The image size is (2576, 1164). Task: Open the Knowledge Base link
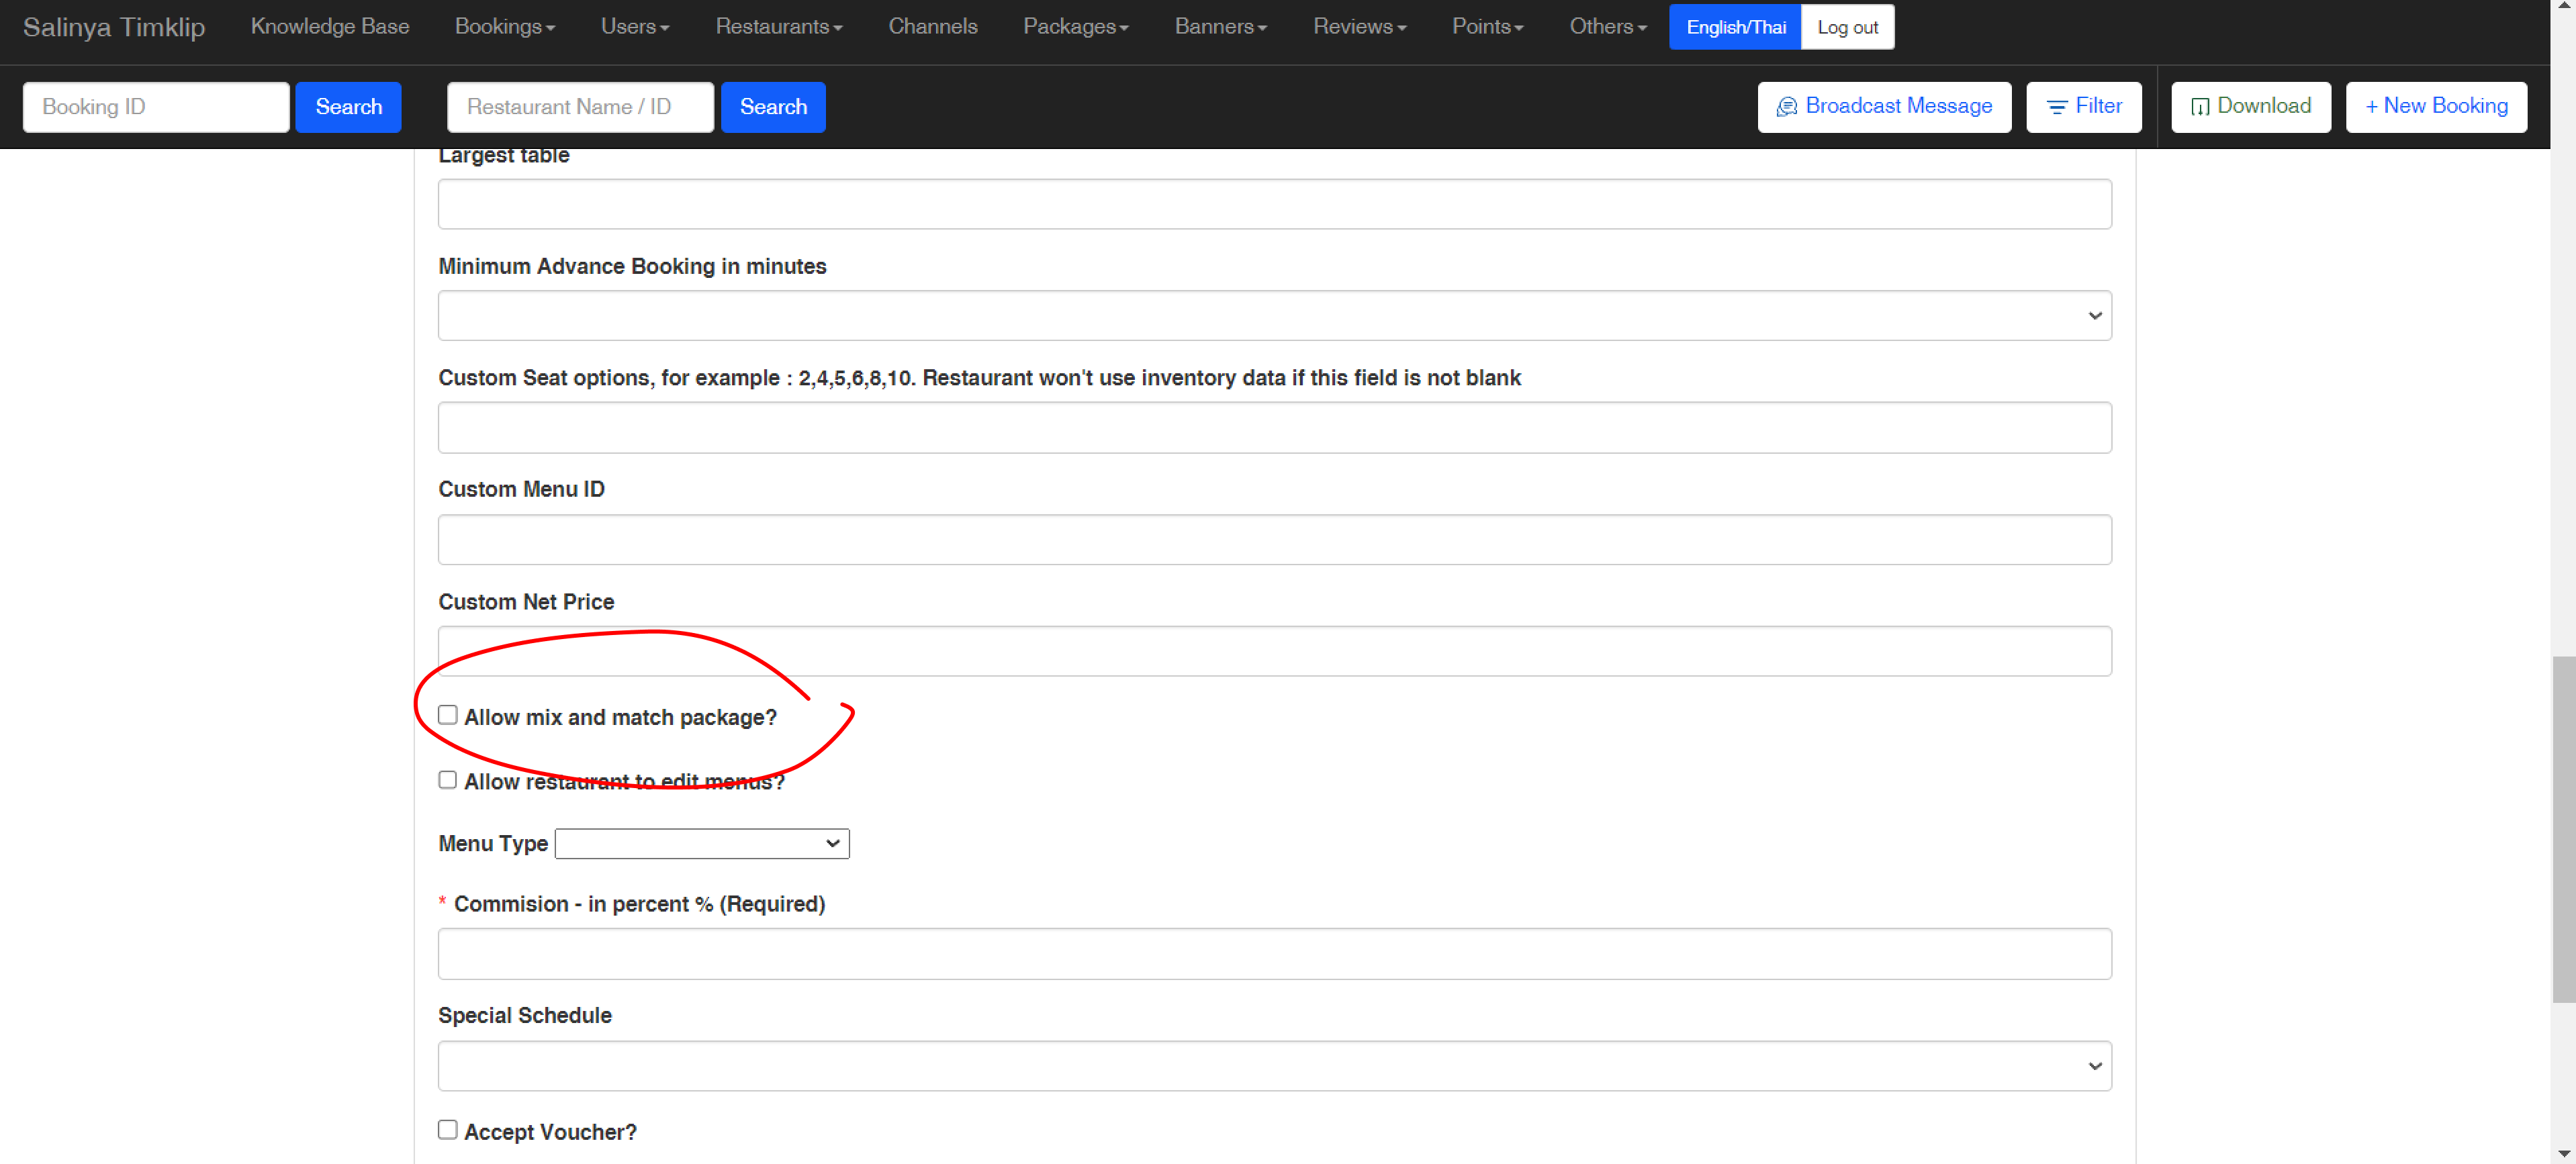tap(330, 27)
